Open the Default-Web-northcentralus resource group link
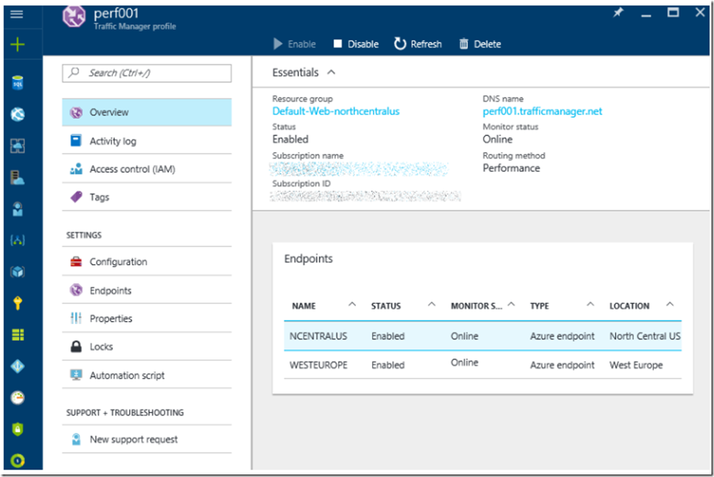The width and height of the screenshot is (714, 477). click(x=336, y=111)
